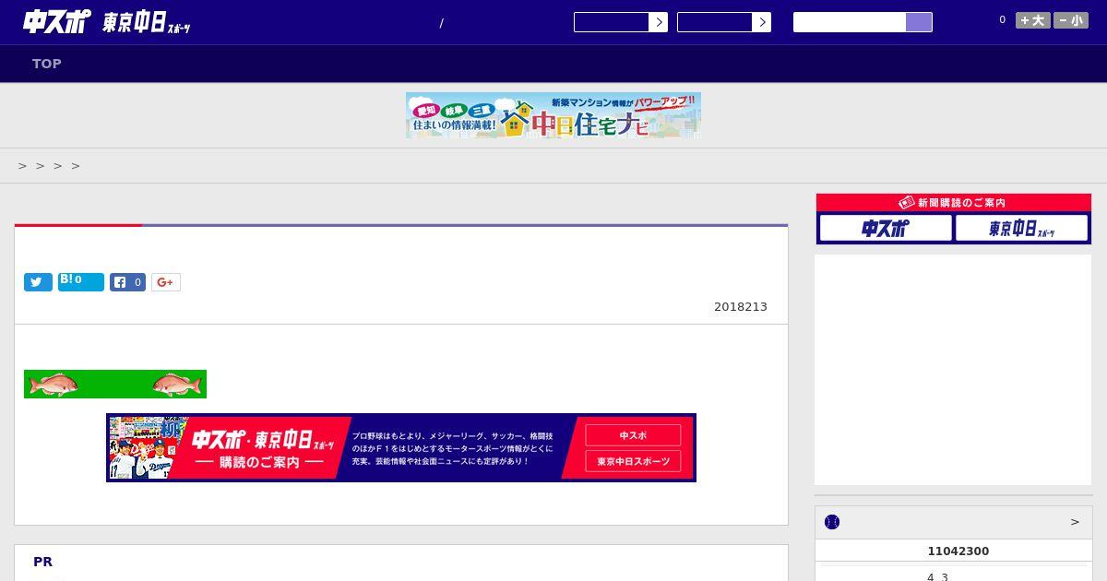Open the second header dropdown arrow
The width and height of the screenshot is (1107, 581).
(x=761, y=22)
